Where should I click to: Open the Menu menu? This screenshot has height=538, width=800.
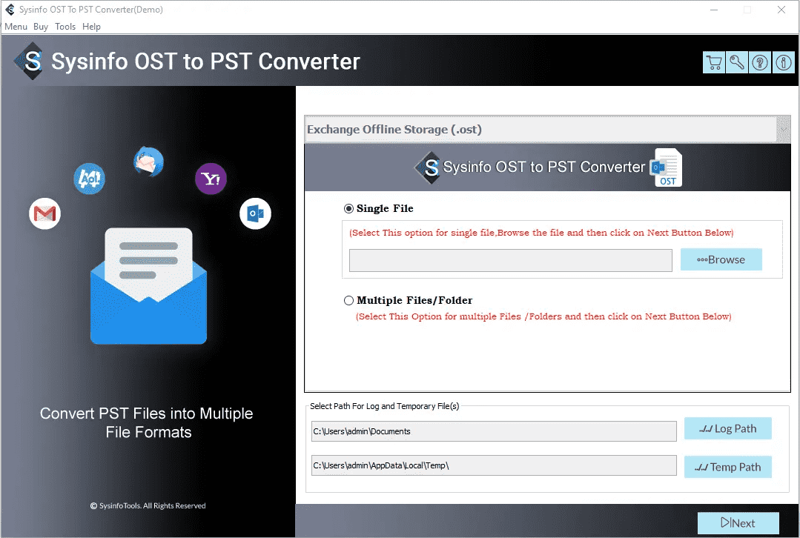16,27
